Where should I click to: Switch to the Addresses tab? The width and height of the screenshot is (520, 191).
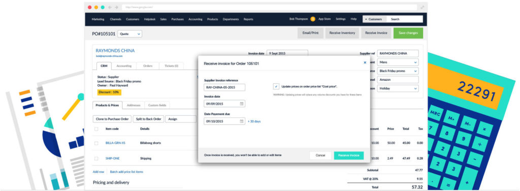pyautogui.click(x=134, y=105)
